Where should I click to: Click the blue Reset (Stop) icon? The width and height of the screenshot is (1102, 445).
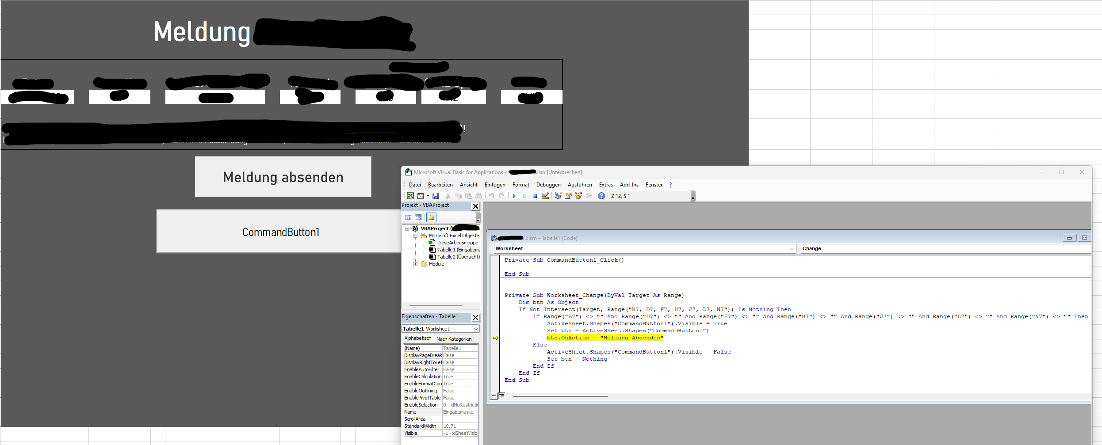(x=535, y=196)
